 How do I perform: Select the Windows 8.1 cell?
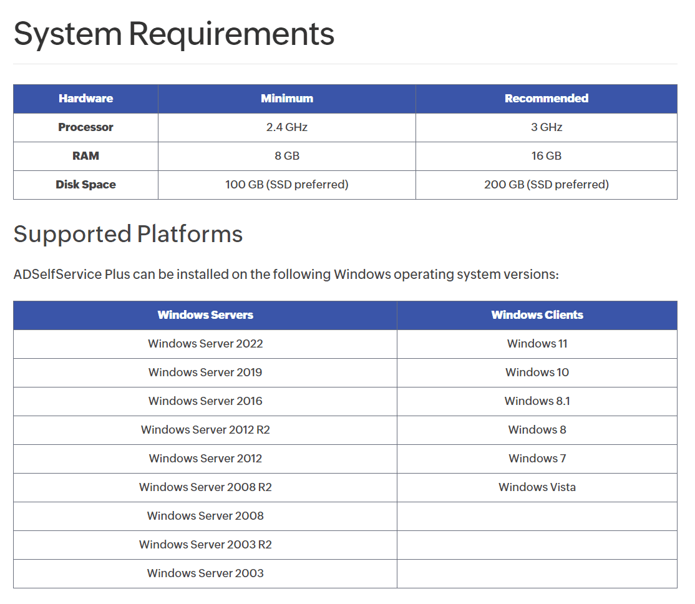point(537,401)
